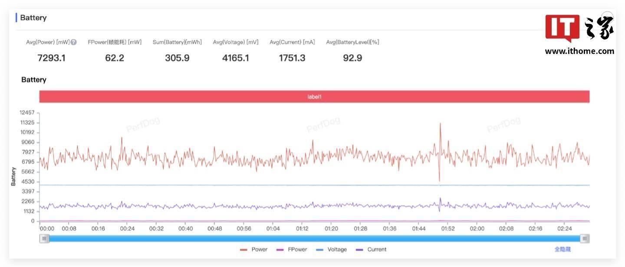
Task: Click the Avg(Voltage) value 4165.1
Action: [x=236, y=58]
